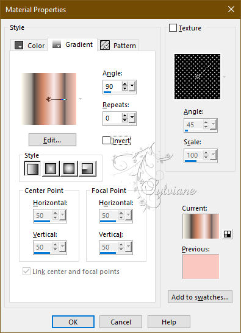Switch to the Gradient tab
Screen dimensions: 241x333
(73, 44)
